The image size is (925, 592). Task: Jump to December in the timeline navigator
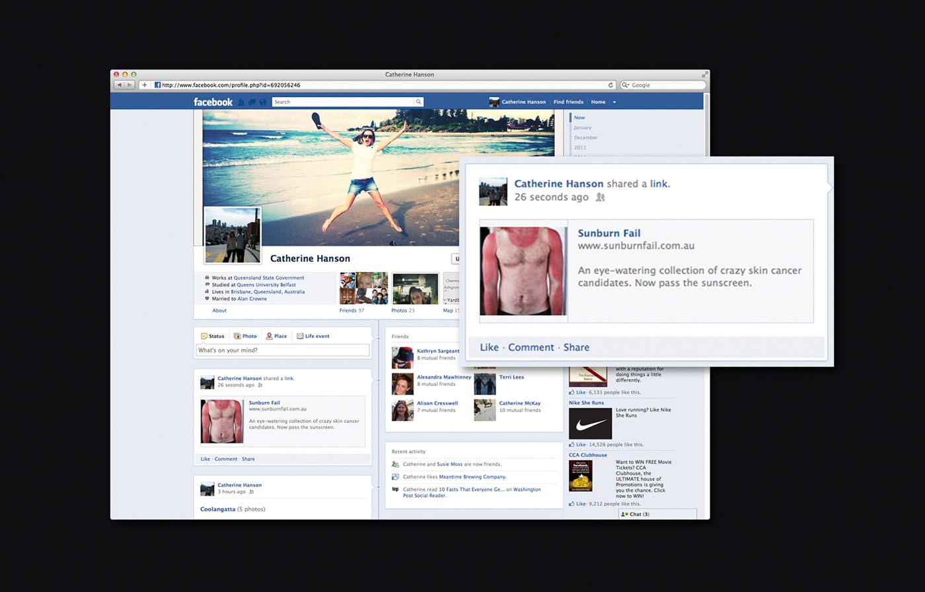(x=585, y=137)
